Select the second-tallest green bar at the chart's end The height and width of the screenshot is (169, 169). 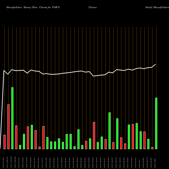(156, 123)
